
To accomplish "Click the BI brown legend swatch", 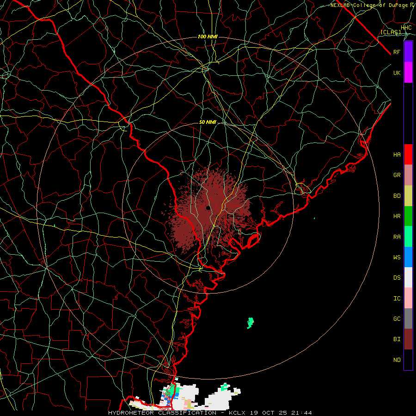I will pos(408,339).
